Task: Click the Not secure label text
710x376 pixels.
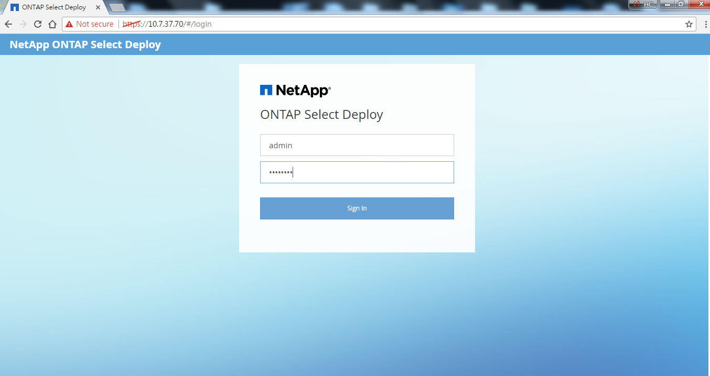Action: point(95,24)
